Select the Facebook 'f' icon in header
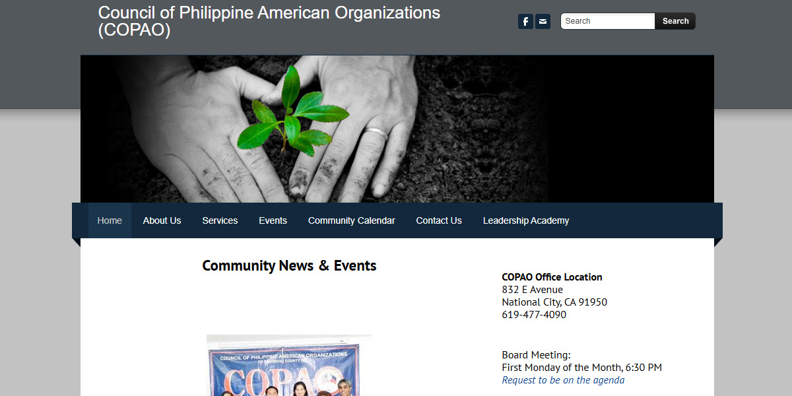Viewport: 792px width, 396px height. [x=525, y=21]
